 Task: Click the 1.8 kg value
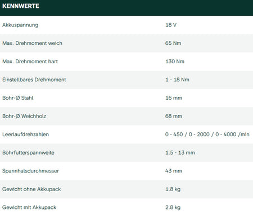(x=173, y=189)
